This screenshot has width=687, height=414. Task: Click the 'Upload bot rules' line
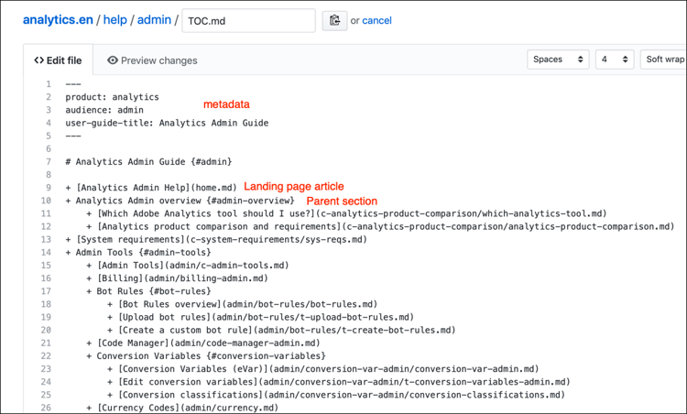coord(260,317)
